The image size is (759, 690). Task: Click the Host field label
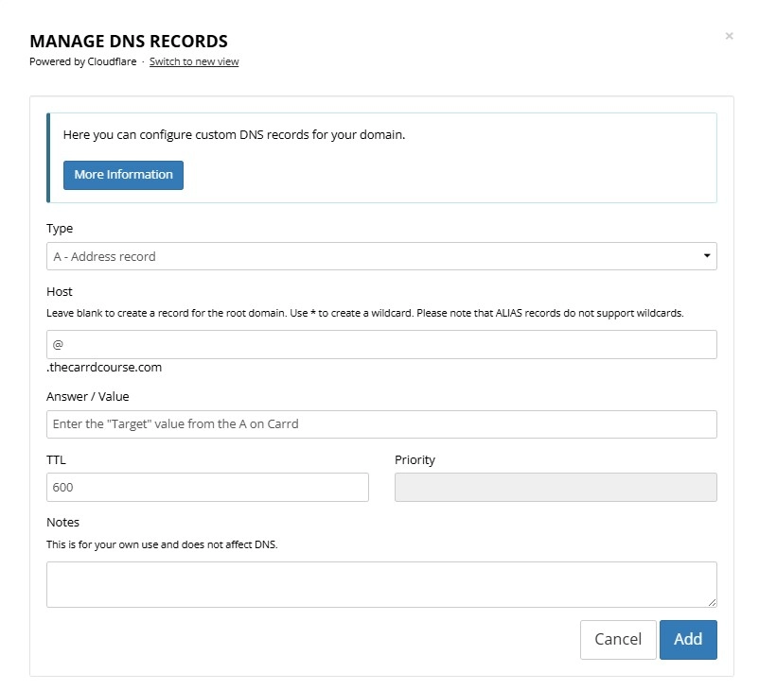[59, 291]
